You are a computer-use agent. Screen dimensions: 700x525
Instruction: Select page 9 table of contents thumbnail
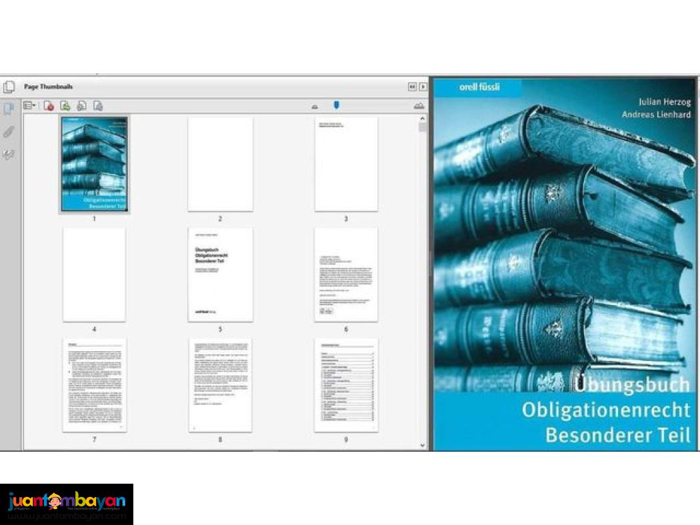(x=346, y=385)
